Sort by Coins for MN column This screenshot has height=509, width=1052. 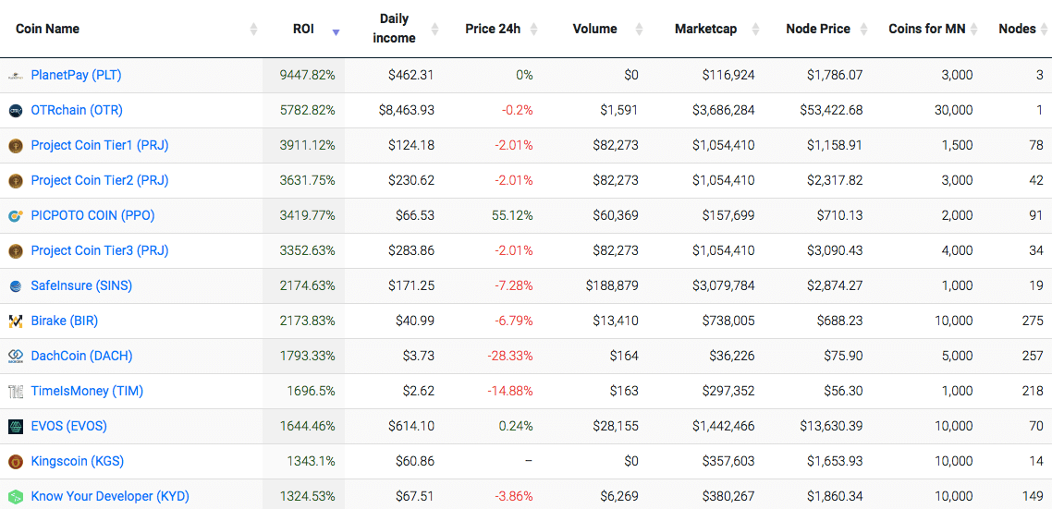click(926, 29)
